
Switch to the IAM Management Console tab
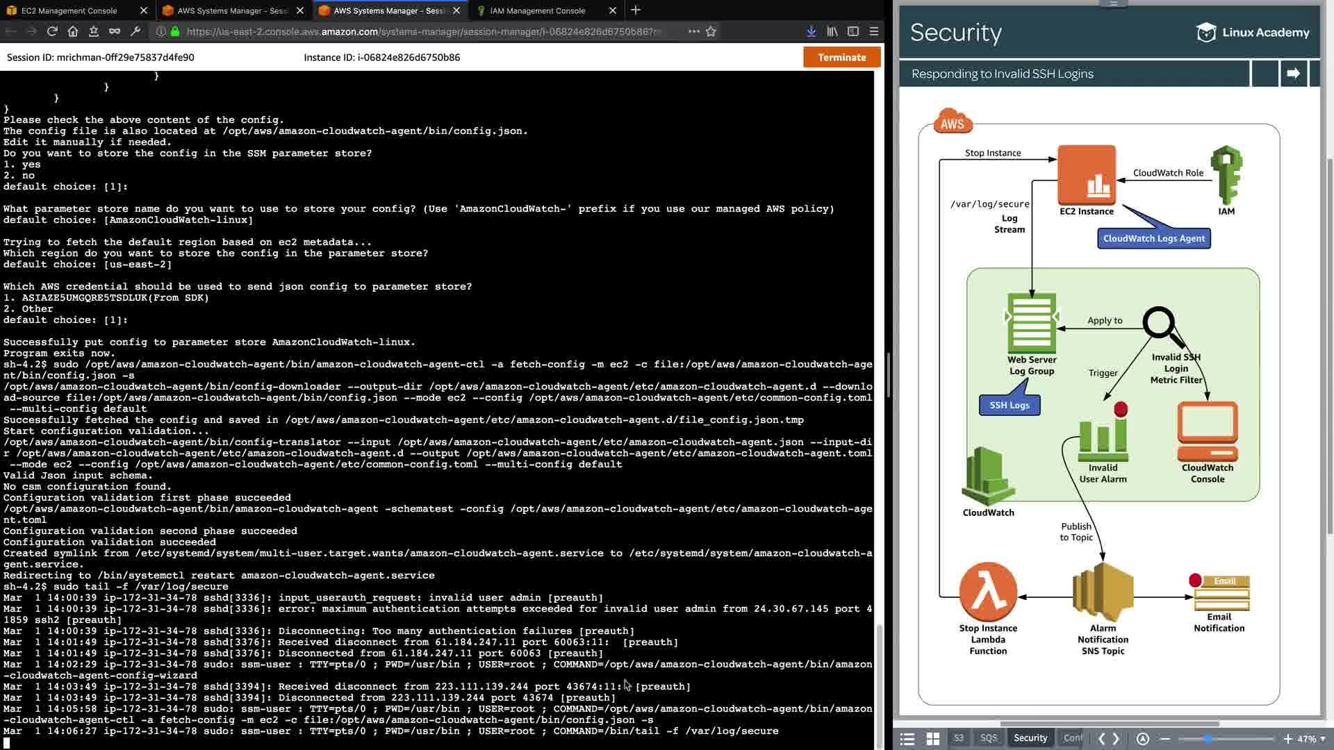[537, 10]
